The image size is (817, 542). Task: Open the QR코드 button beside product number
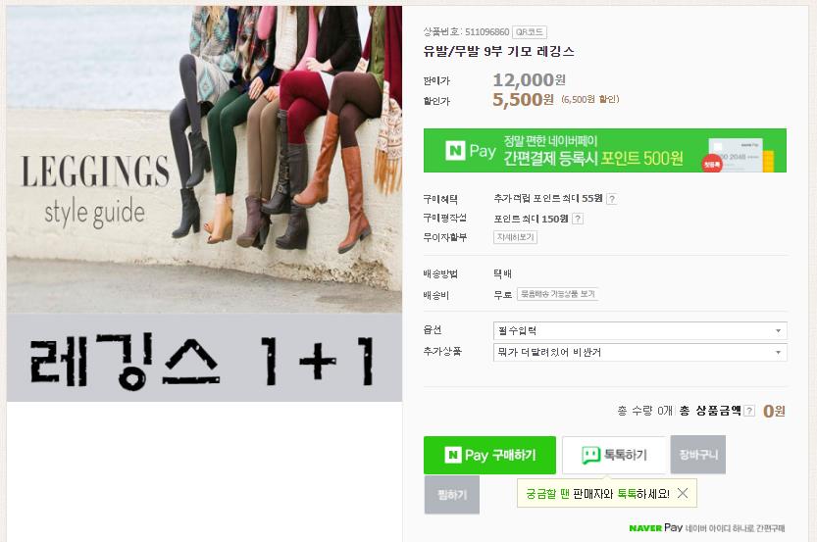[x=530, y=31]
